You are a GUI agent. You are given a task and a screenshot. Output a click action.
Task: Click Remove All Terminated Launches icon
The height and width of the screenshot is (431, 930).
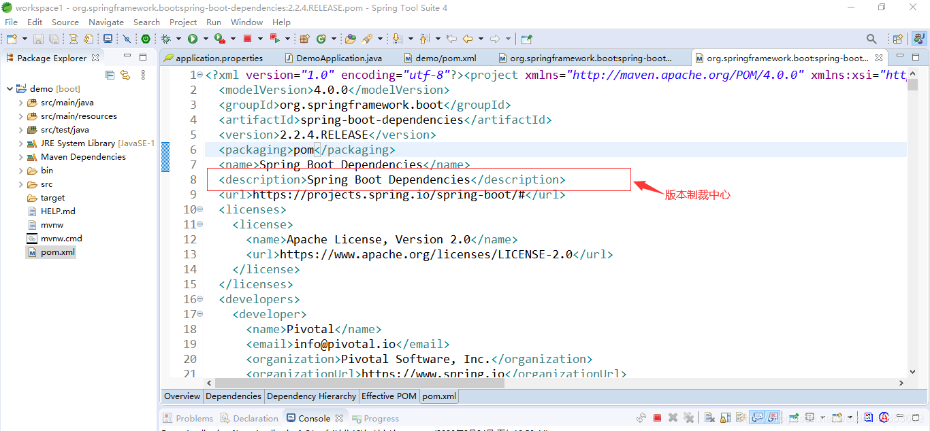click(688, 417)
